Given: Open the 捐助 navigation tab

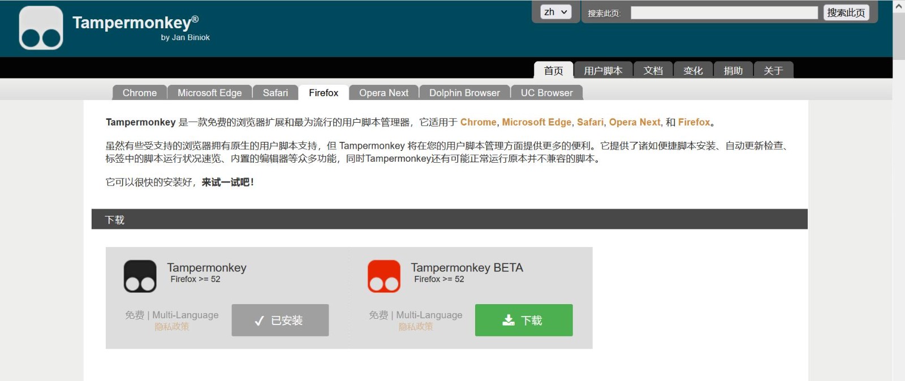Looking at the screenshot, I should point(733,70).
